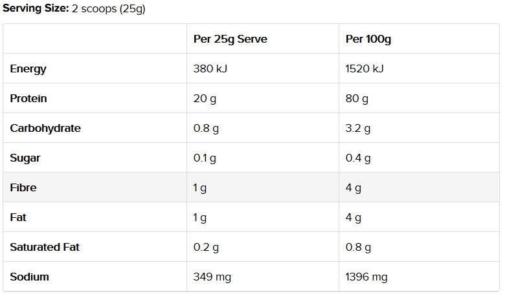Click the 380 kJ energy value
This screenshot has height=296, width=507.
(x=210, y=69)
